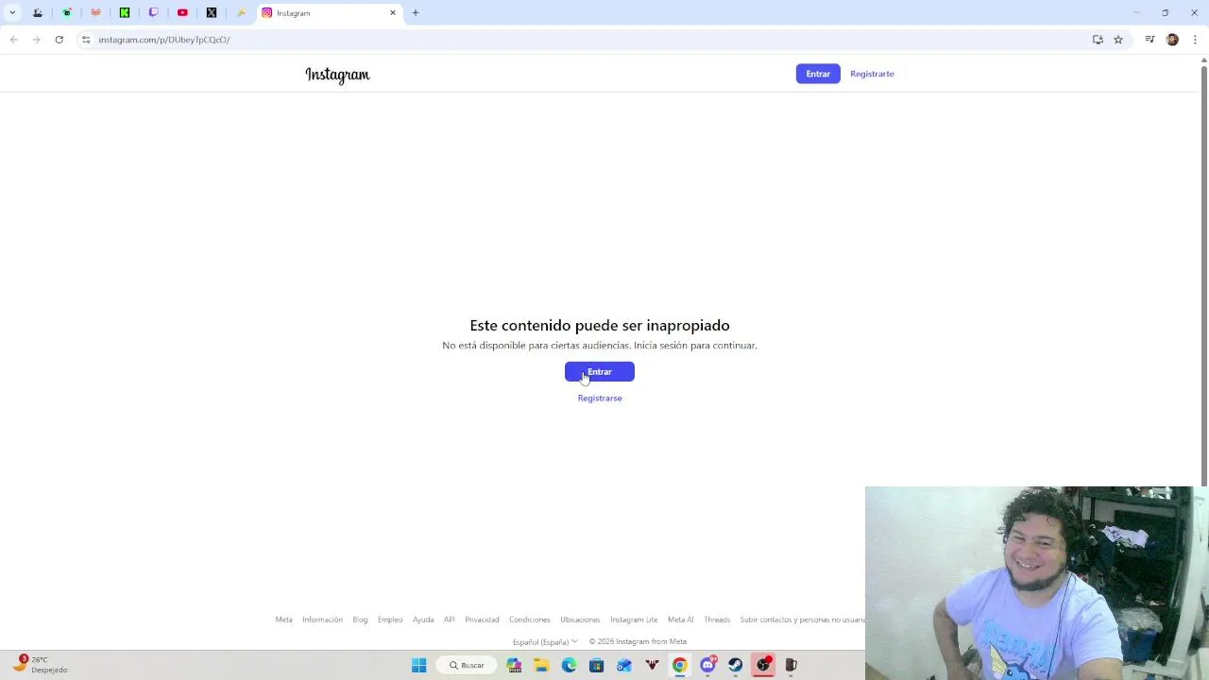Open a new browser tab
The height and width of the screenshot is (680, 1209).
click(416, 13)
